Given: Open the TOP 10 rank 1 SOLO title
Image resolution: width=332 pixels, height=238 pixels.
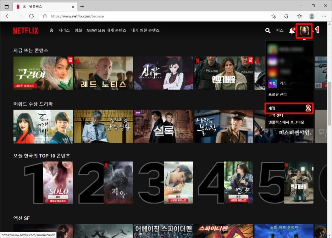Looking at the screenshot, I should click(x=58, y=183).
